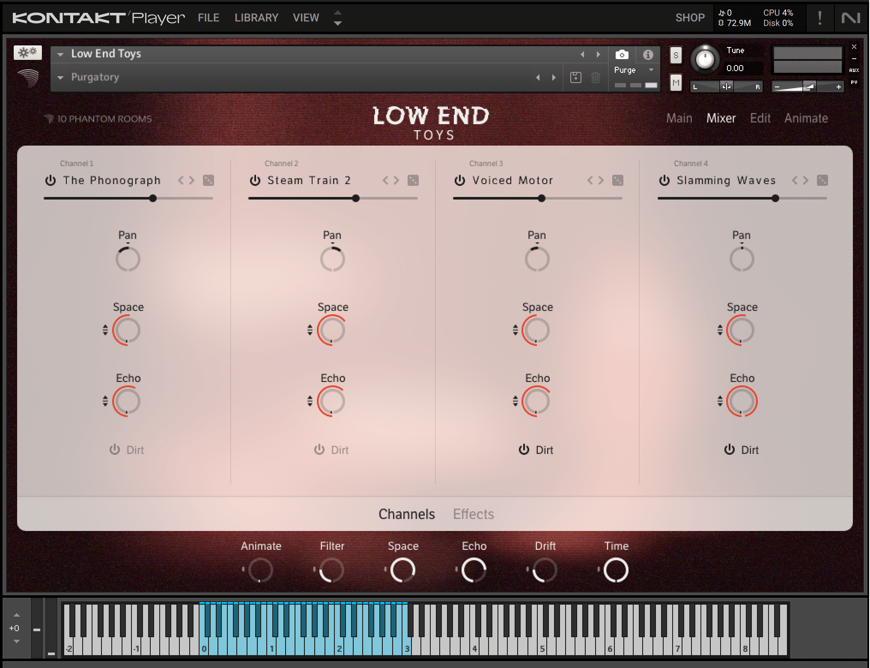Open the workspace up-down arrows menu

(x=338, y=18)
